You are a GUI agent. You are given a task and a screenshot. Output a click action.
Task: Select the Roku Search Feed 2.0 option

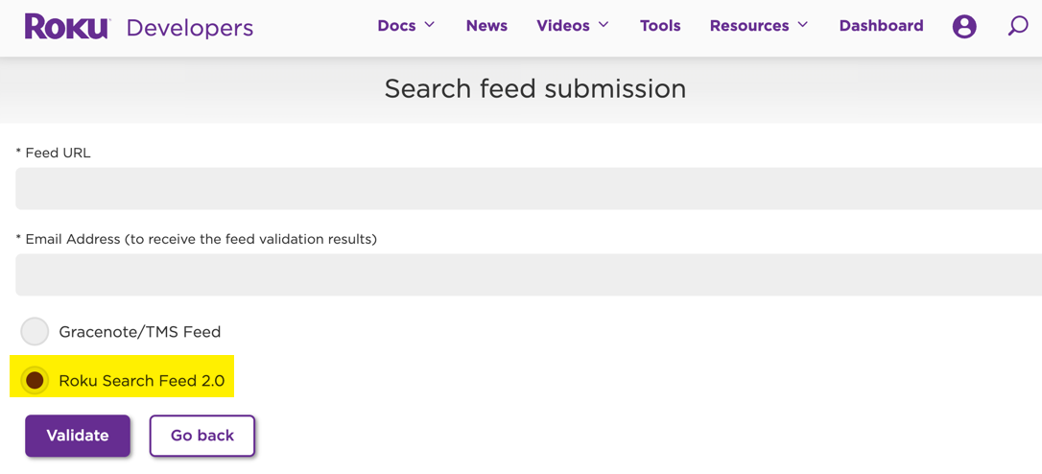35,380
